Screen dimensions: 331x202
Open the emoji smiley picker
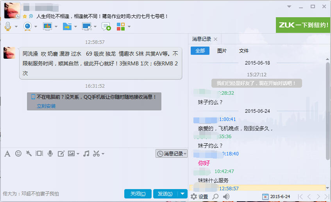coord(18,153)
